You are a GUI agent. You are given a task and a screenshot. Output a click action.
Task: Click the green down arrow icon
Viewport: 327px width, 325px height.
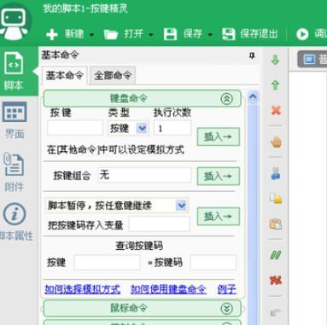[x=275, y=60]
